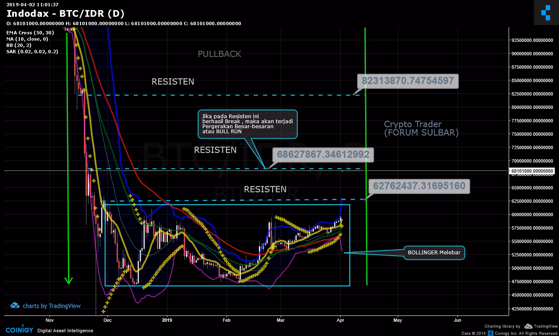The image size is (559, 336).
Task: Click the Coinigy logo icon at top right
Action: 546,13
